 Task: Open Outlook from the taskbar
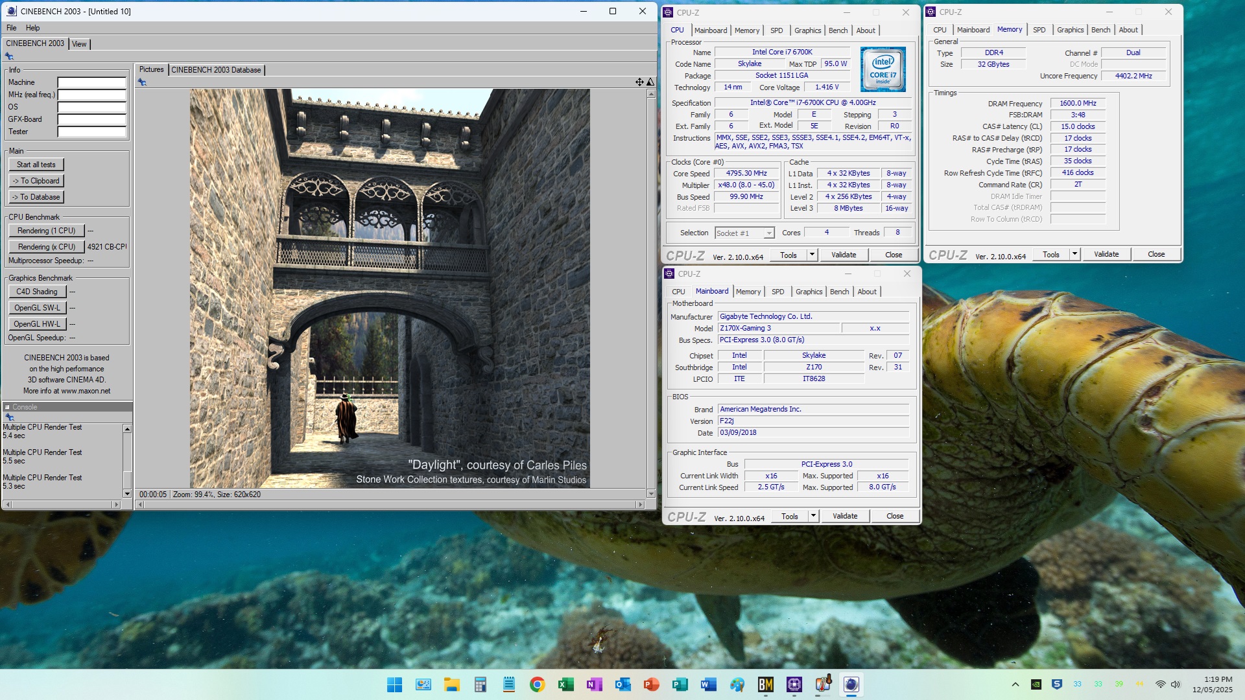[622, 684]
